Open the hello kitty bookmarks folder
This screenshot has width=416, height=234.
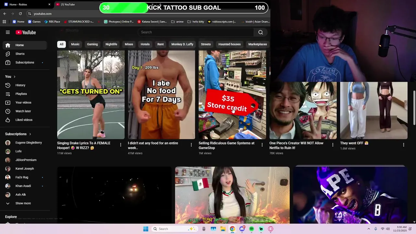(196, 22)
